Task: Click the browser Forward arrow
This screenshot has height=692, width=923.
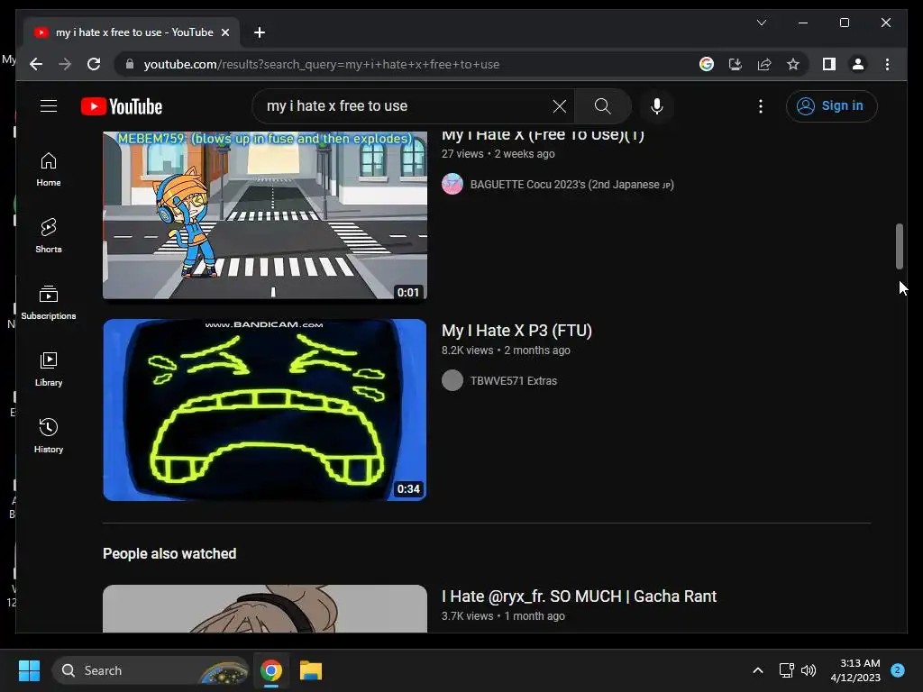Action: (x=65, y=64)
